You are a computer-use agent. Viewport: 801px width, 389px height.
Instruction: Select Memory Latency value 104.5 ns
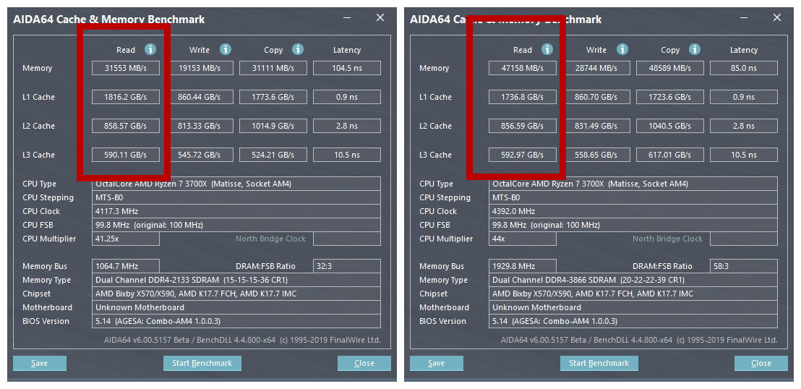347,68
